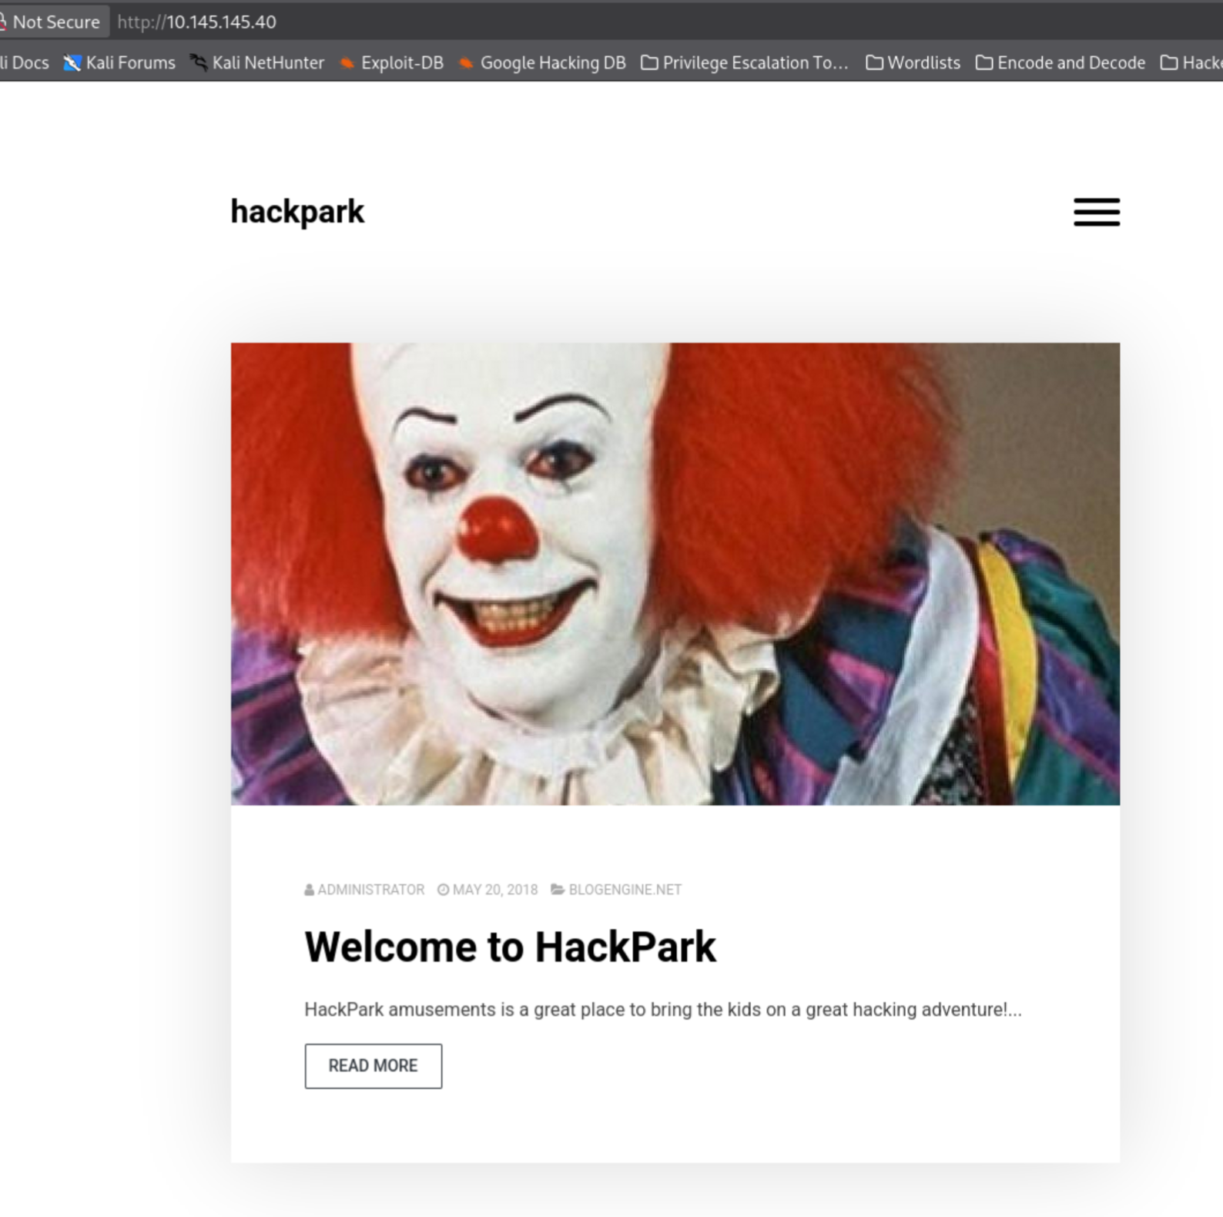The image size is (1223, 1217).
Task: Open the Kali Forums bookmark
Action: pyautogui.click(x=119, y=62)
